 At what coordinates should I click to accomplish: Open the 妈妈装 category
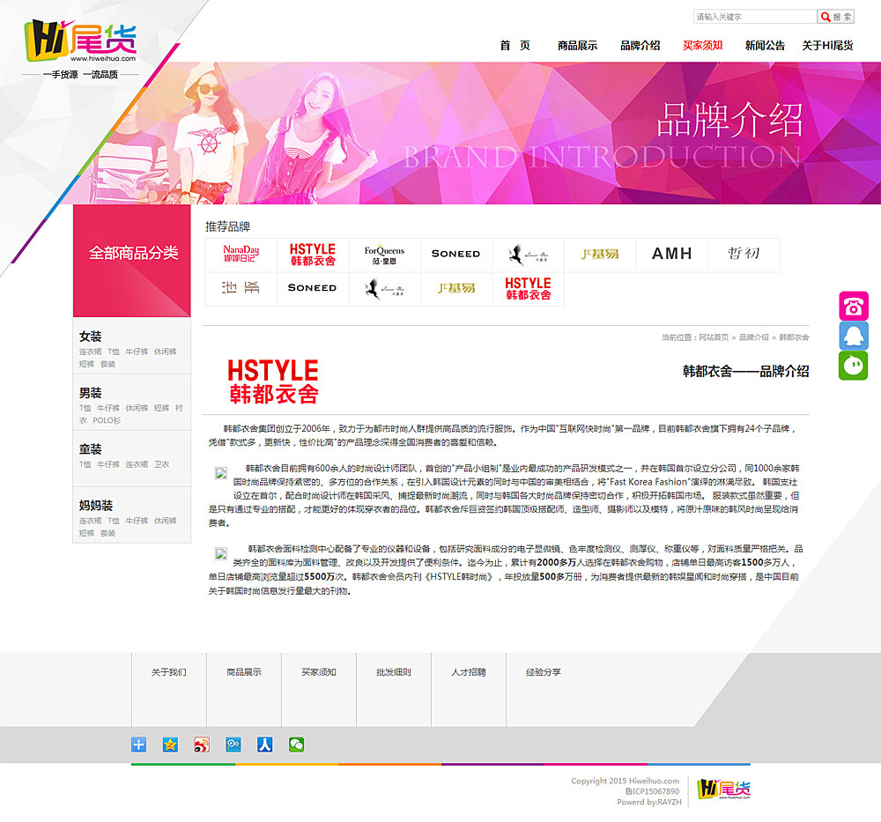[x=96, y=505]
